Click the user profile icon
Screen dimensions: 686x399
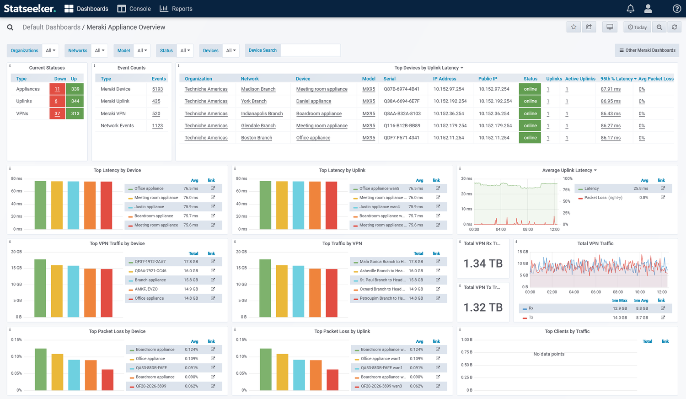point(648,8)
